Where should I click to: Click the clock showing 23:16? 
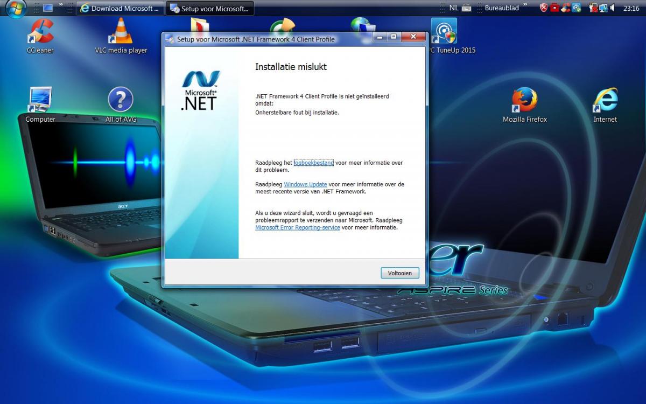point(631,8)
